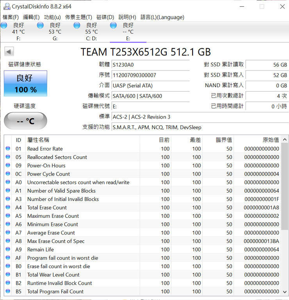Open the 說明(H) menu
The height and width of the screenshot is (300, 289).
tap(127, 17)
